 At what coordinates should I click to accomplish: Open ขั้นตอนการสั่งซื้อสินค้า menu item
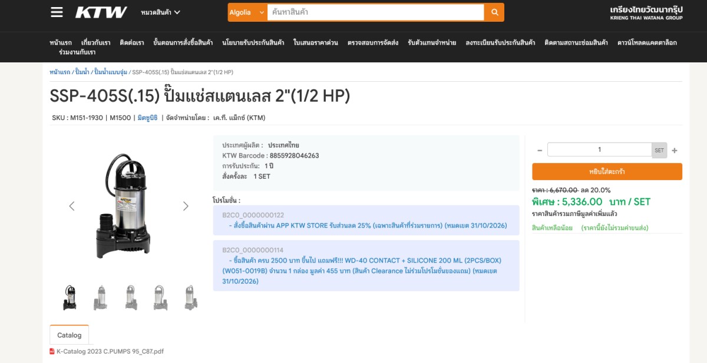click(x=183, y=42)
